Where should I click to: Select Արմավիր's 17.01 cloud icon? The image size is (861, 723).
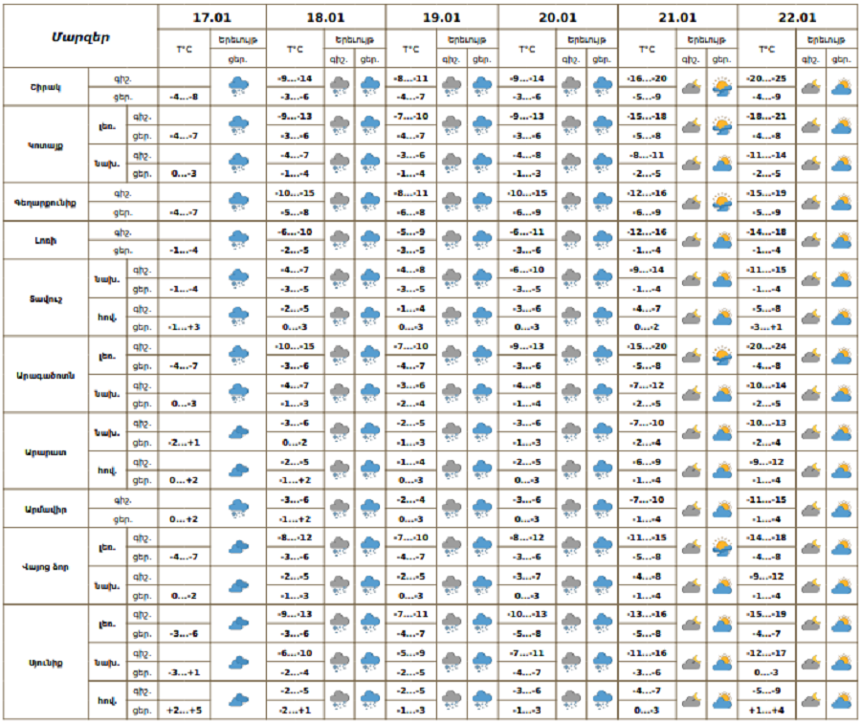238,509
